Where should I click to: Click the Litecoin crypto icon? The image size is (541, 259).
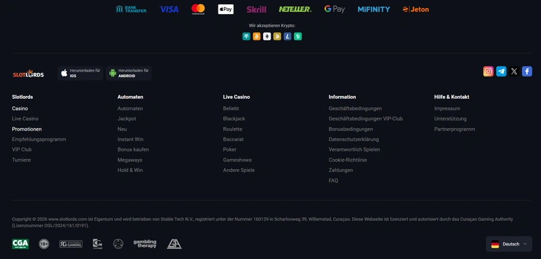tap(287, 37)
